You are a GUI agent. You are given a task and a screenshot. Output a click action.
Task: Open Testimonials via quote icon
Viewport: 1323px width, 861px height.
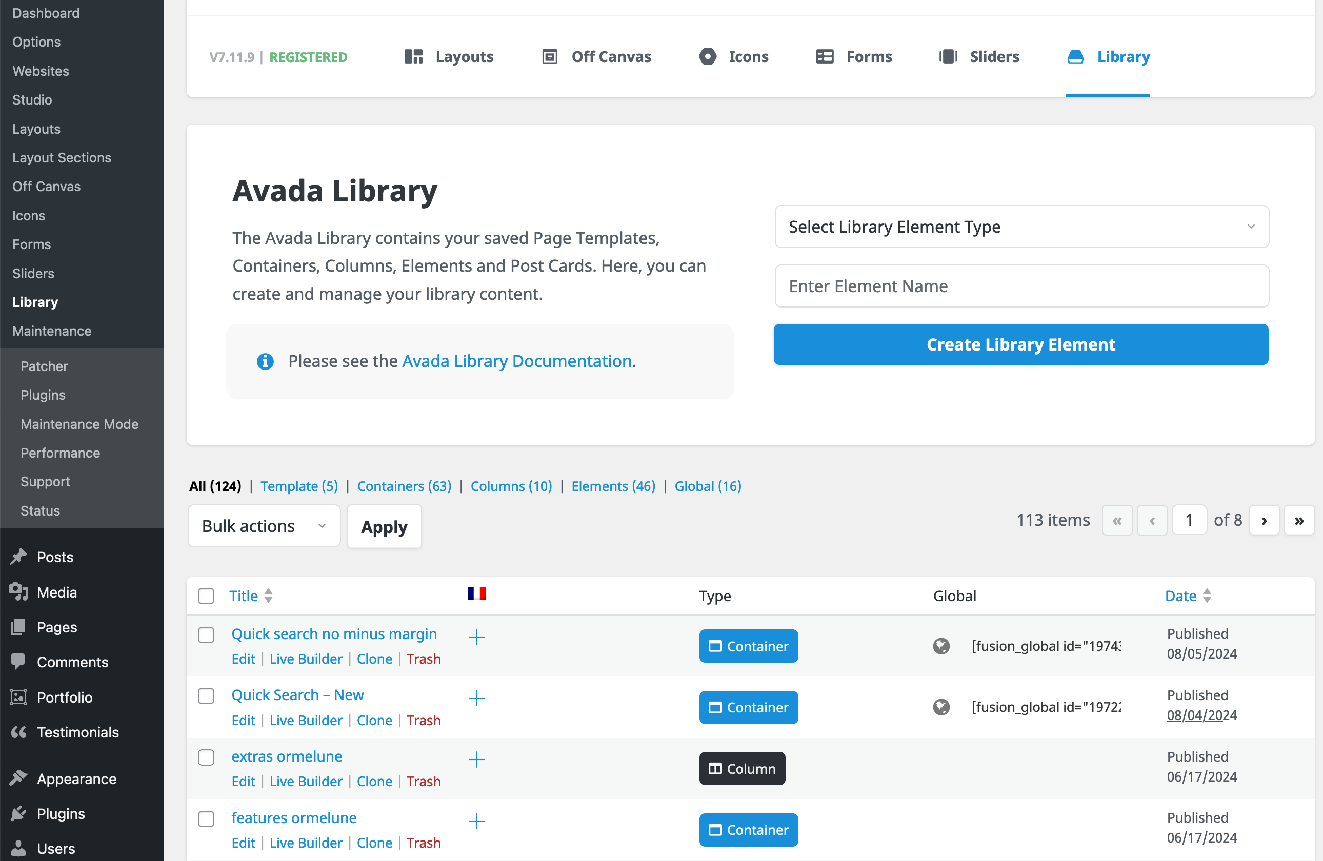point(18,732)
